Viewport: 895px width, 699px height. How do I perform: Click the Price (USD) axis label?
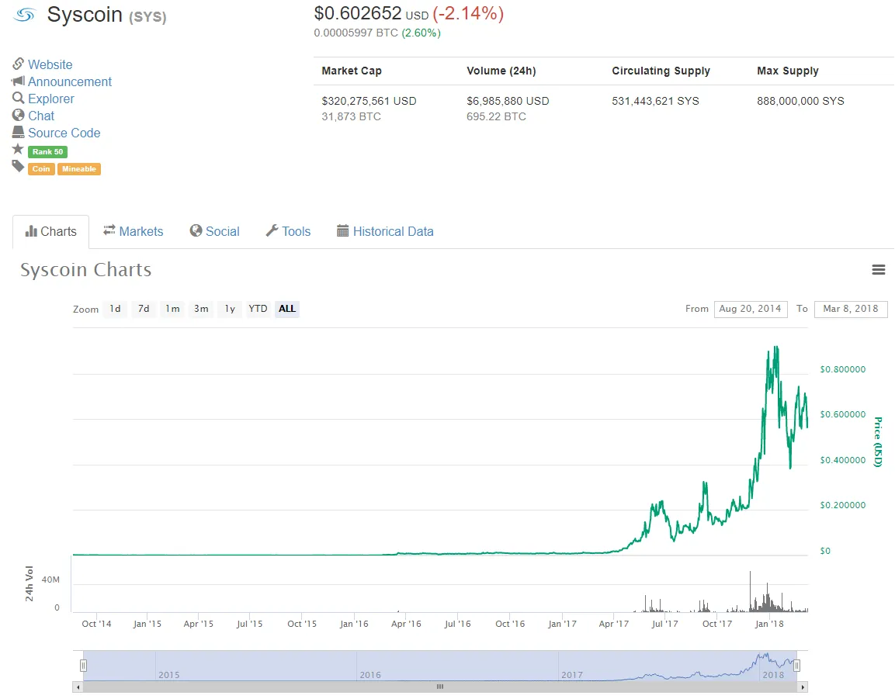click(878, 442)
